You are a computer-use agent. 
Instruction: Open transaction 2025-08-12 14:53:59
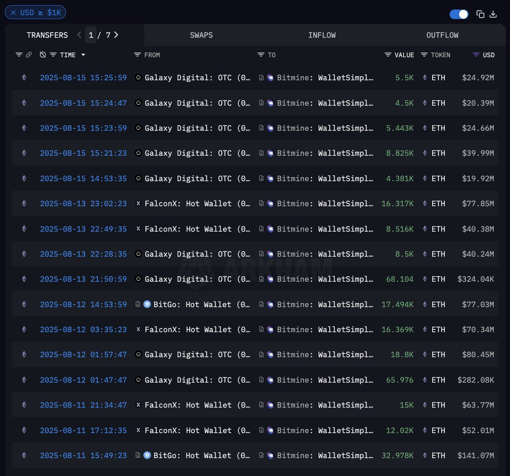pos(83,304)
